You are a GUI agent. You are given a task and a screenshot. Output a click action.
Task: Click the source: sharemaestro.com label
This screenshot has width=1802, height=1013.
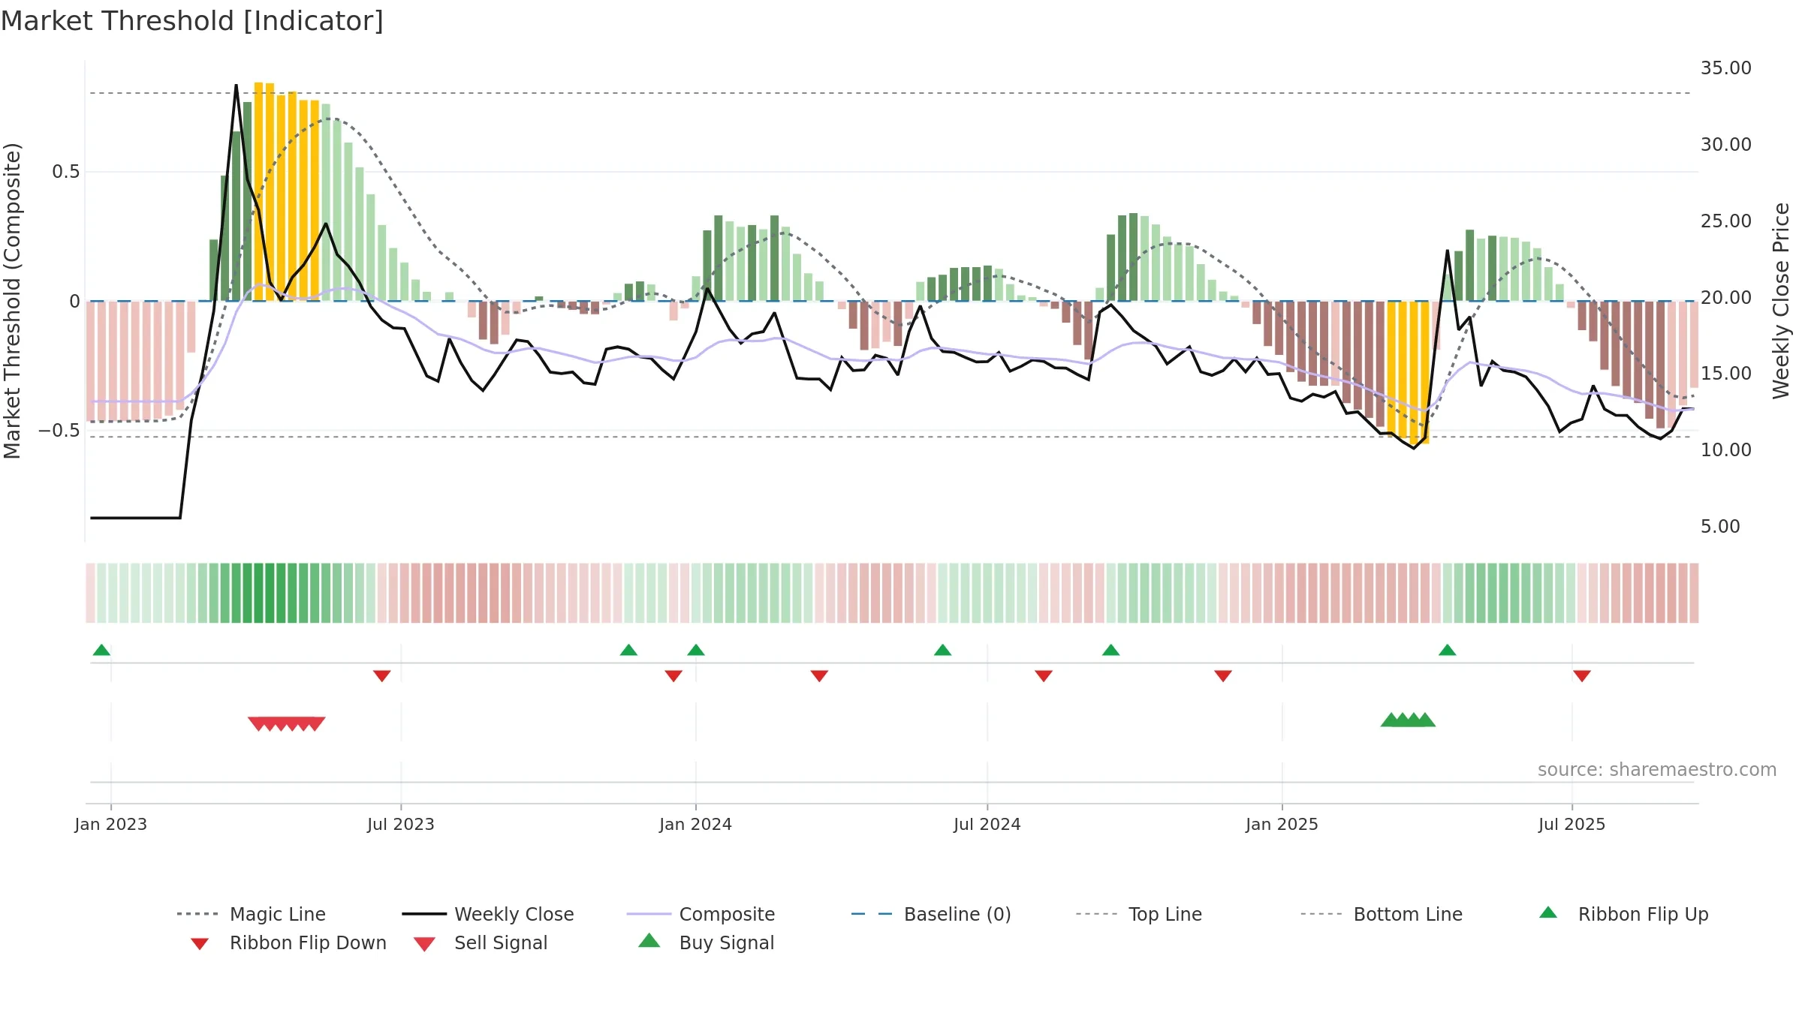pos(1657,770)
